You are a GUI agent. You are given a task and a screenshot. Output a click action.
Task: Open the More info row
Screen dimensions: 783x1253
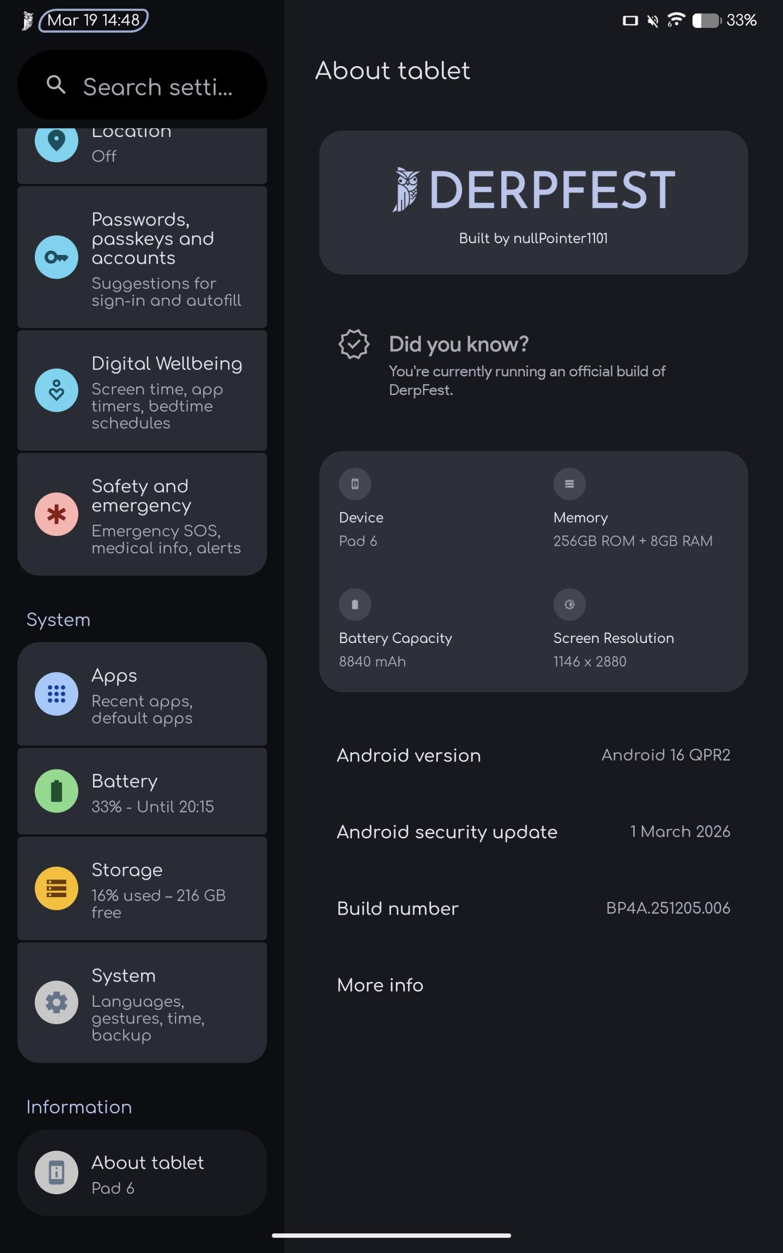(x=533, y=985)
